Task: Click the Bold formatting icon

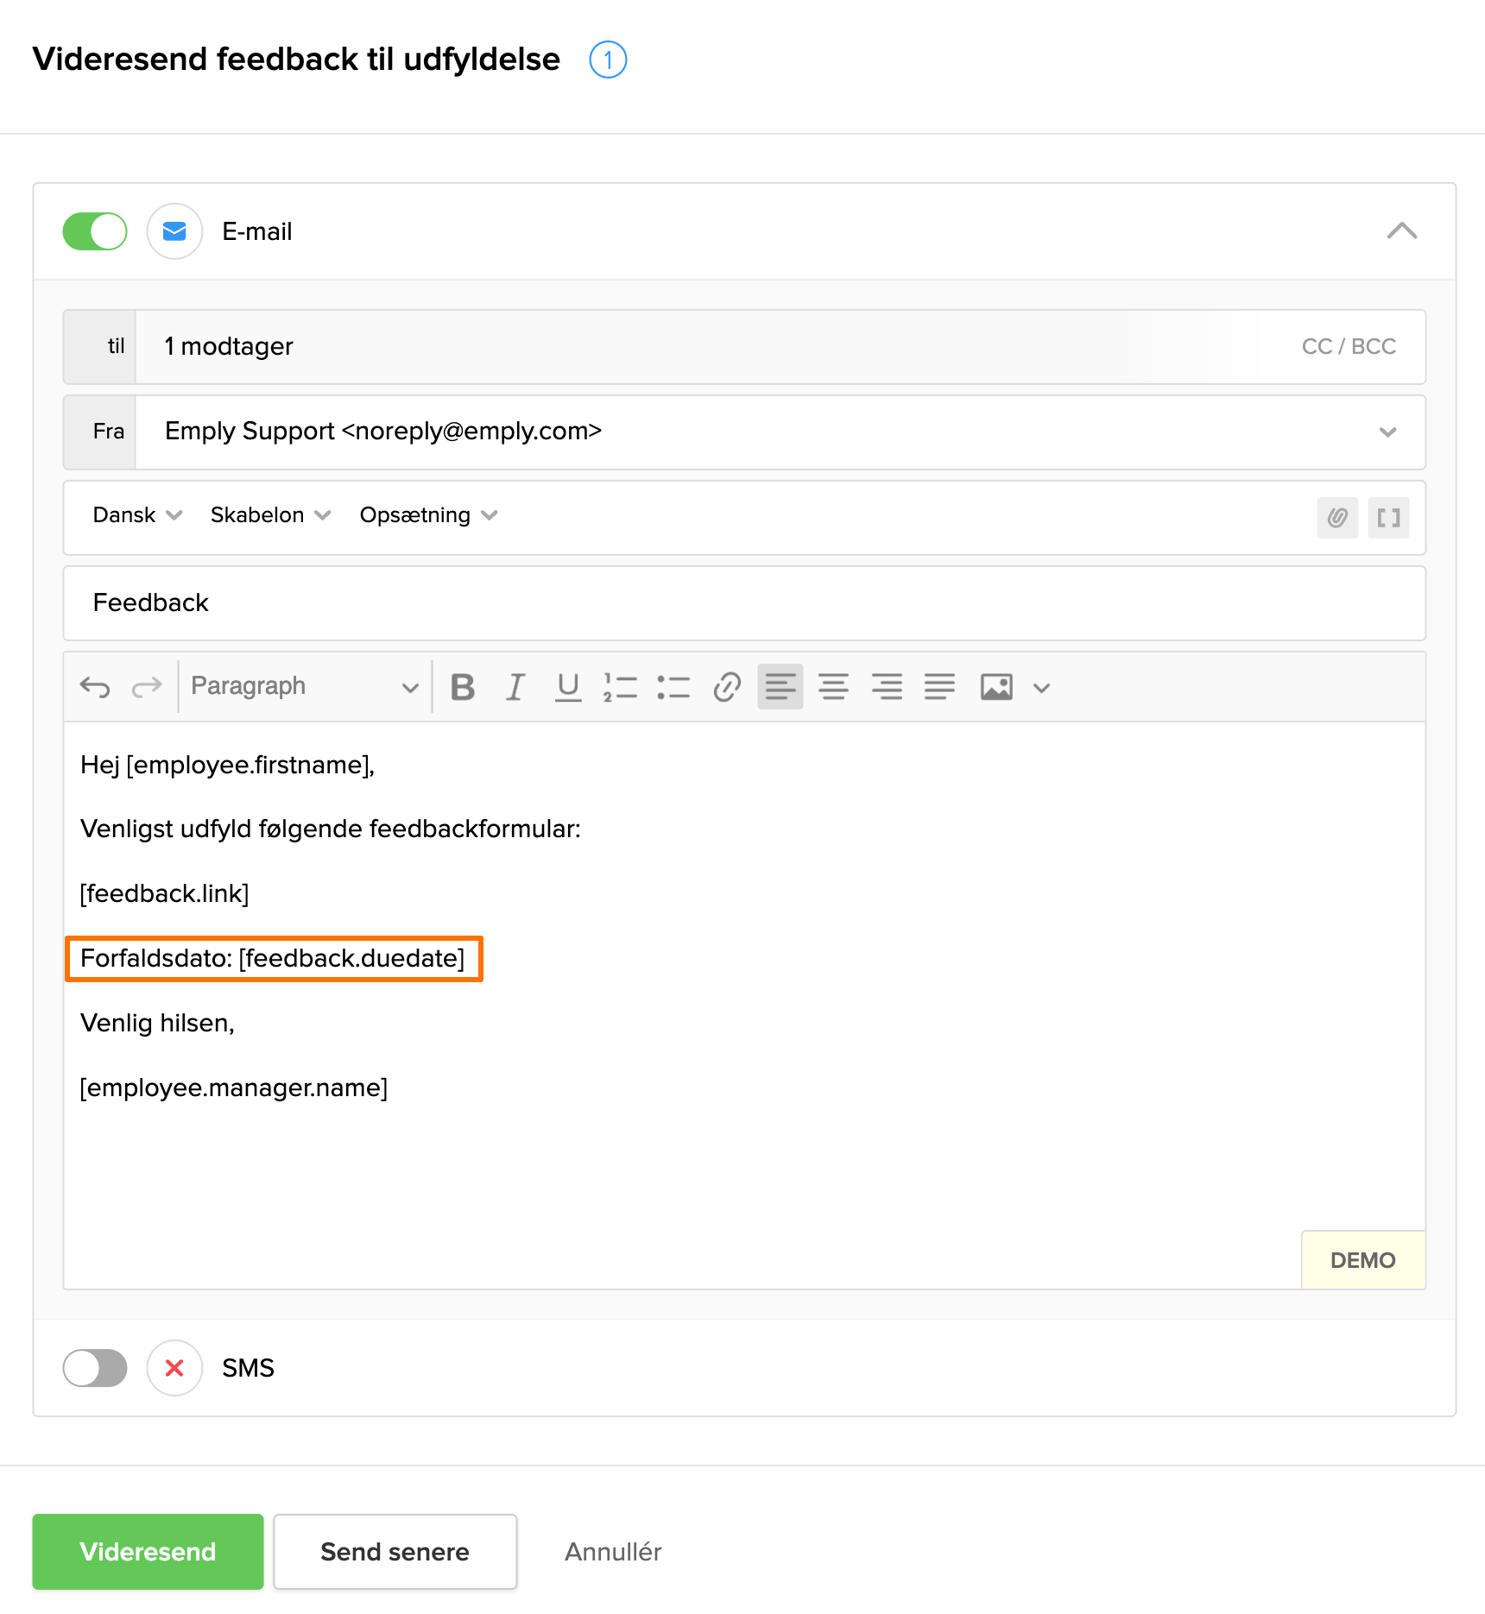Action: [463, 687]
